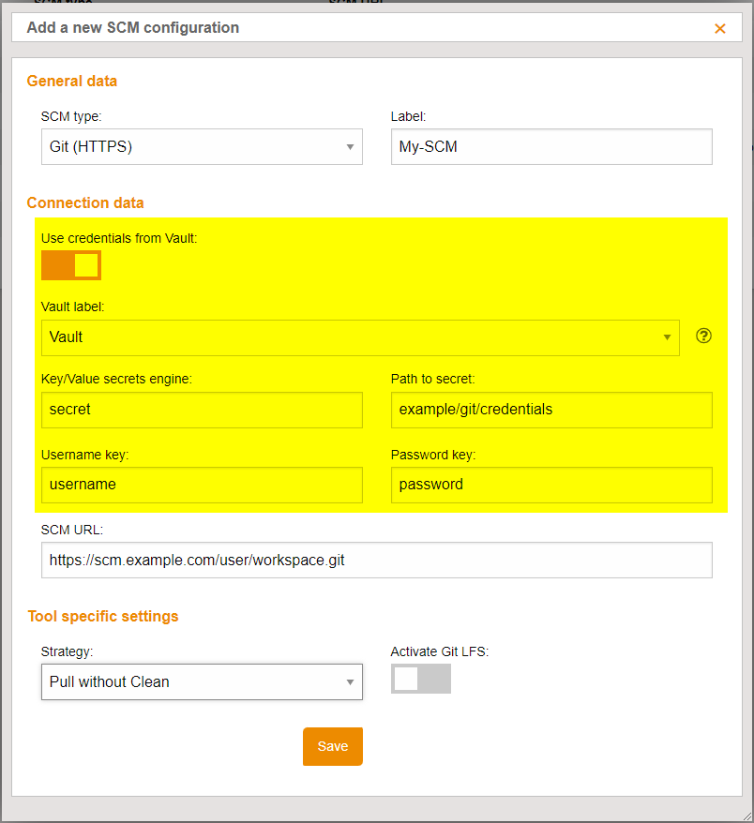Click the Tool specific settings heading

coord(103,616)
